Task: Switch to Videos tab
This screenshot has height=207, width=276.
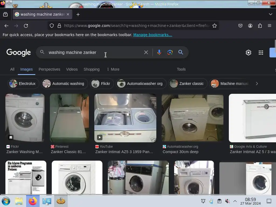Action: 72,69
